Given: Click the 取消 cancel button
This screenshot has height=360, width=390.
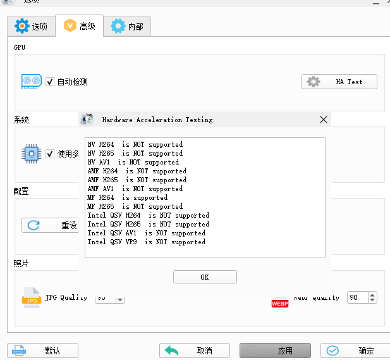Looking at the screenshot, I should (195, 351).
